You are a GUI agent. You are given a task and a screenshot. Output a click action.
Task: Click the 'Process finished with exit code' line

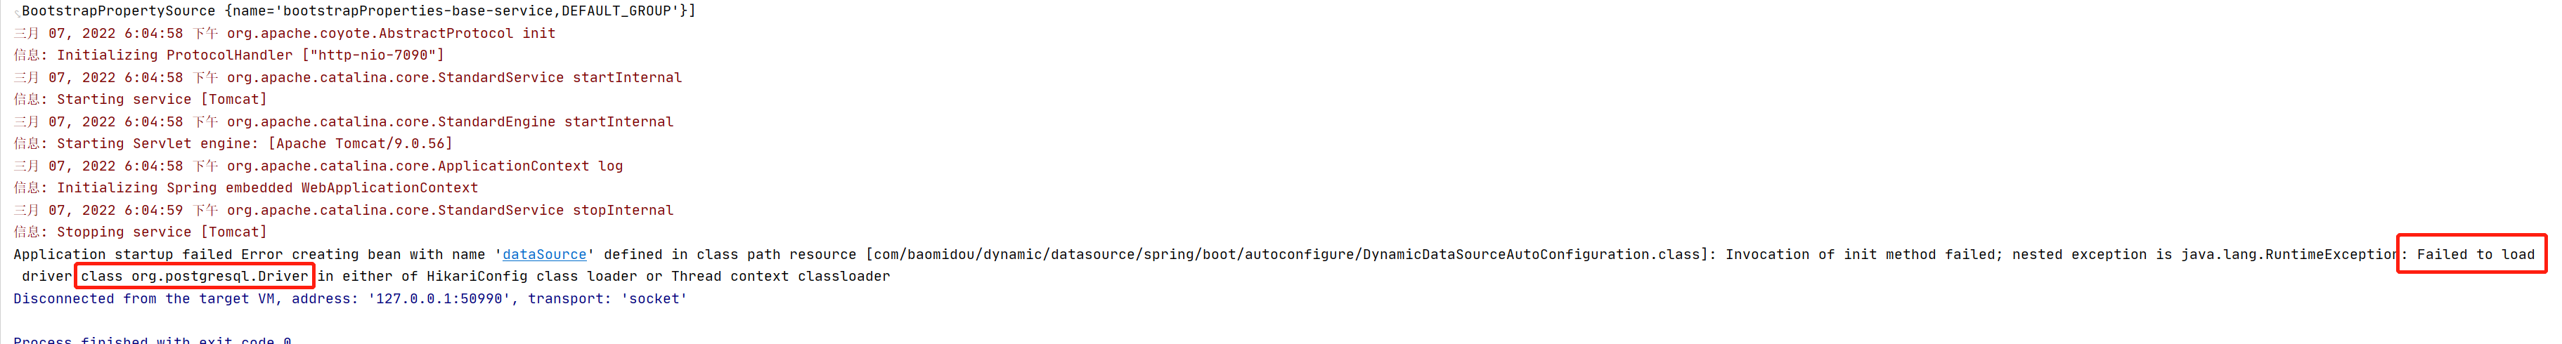click(x=152, y=340)
